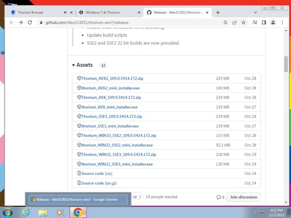Click the scrollbar up arrow
Image resolution: width=291 pixels, height=218 pixels.
pyautogui.click(x=286, y=30)
